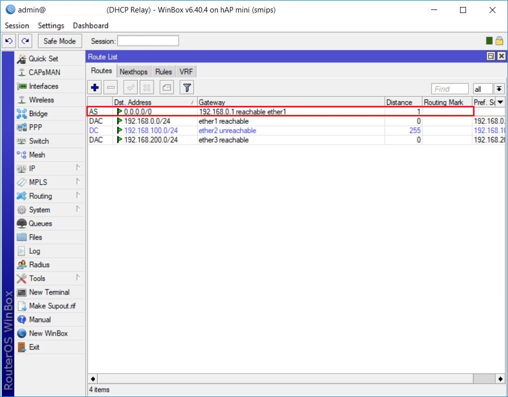Restore the Route List panel window
The width and height of the screenshot is (508, 397).
click(491, 56)
